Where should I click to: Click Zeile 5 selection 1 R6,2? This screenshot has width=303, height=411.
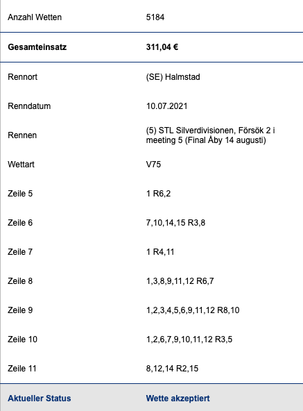point(158,194)
